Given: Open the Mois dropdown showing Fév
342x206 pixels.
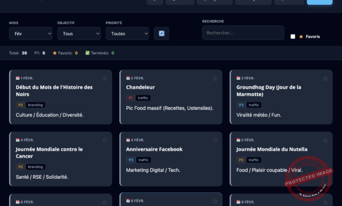Looking at the screenshot, I should coord(31,34).
